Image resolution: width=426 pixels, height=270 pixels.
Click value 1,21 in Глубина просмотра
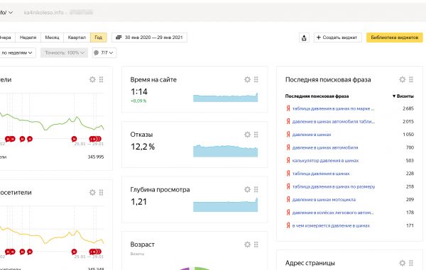(x=139, y=202)
